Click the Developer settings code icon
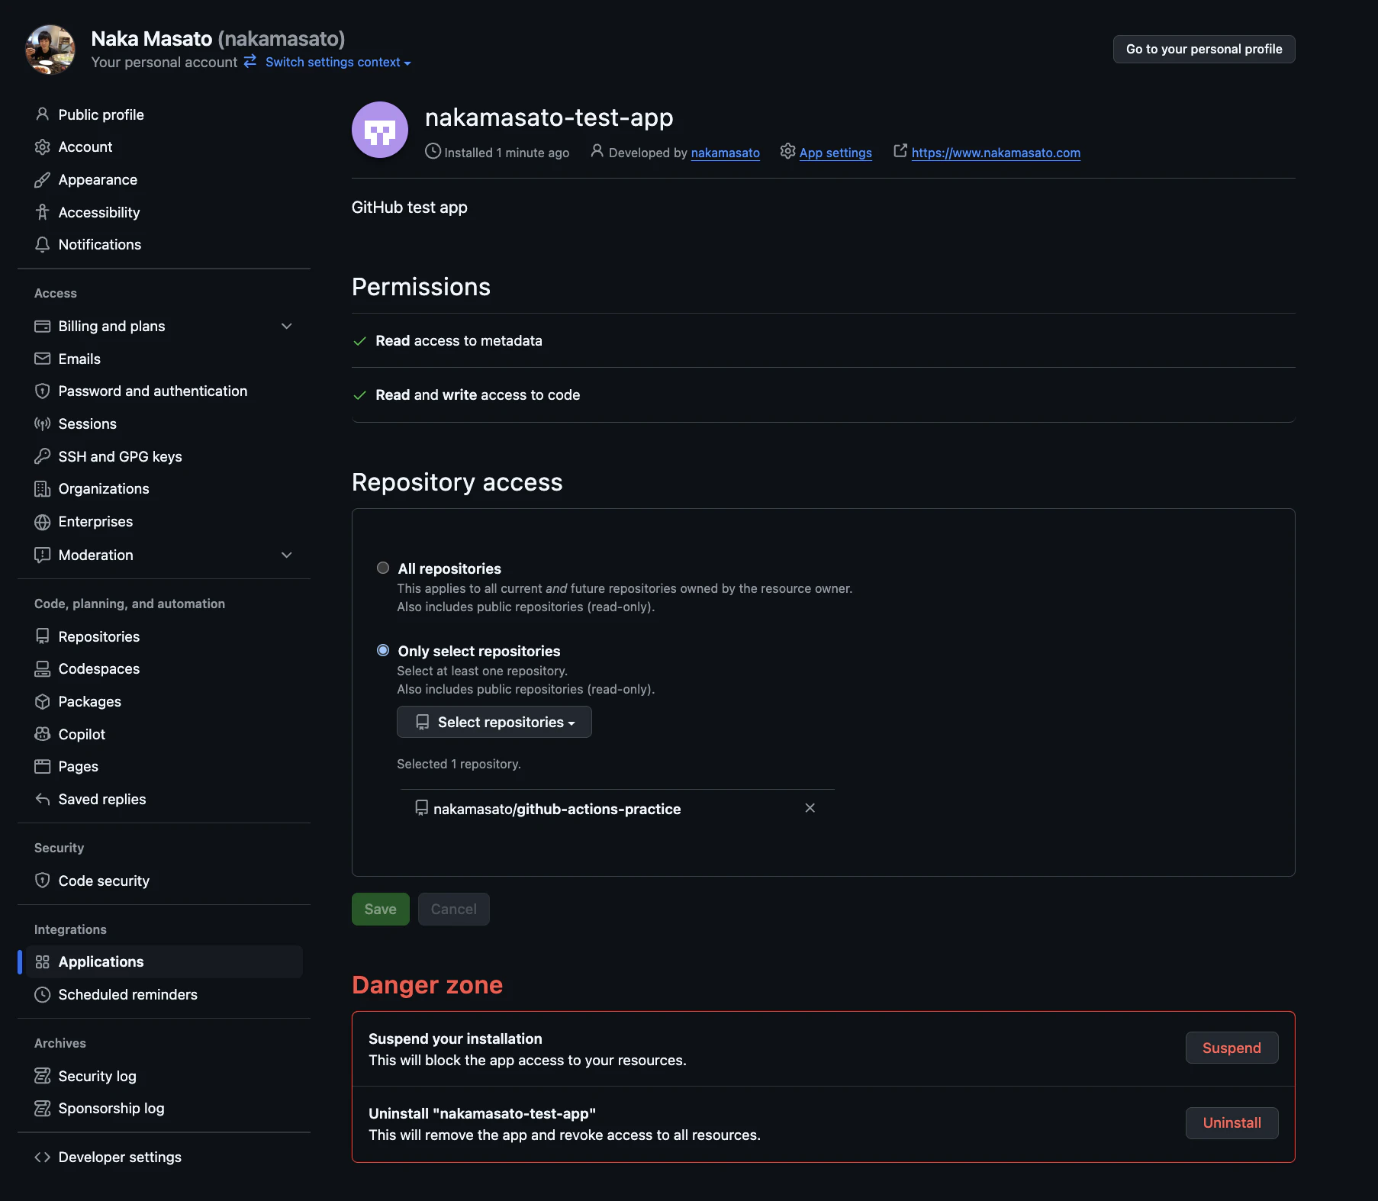 click(43, 1158)
